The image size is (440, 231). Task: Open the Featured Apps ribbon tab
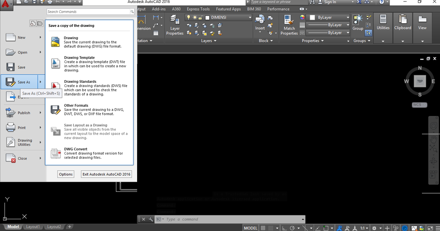pyautogui.click(x=228, y=9)
